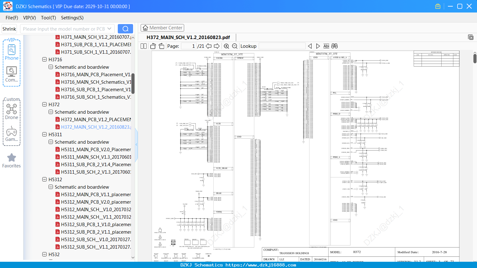This screenshot has height=268, width=477.
Task: Collapse Schematic and boardview under H3716
Action: (51, 67)
